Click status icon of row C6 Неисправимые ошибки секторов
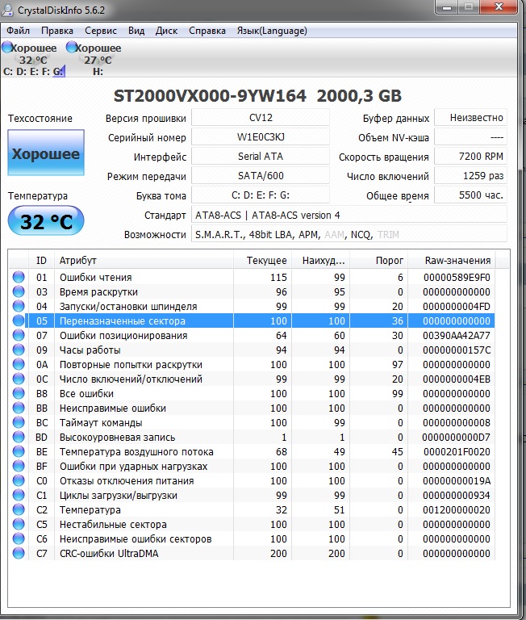This screenshot has height=620, width=526. click(x=19, y=539)
